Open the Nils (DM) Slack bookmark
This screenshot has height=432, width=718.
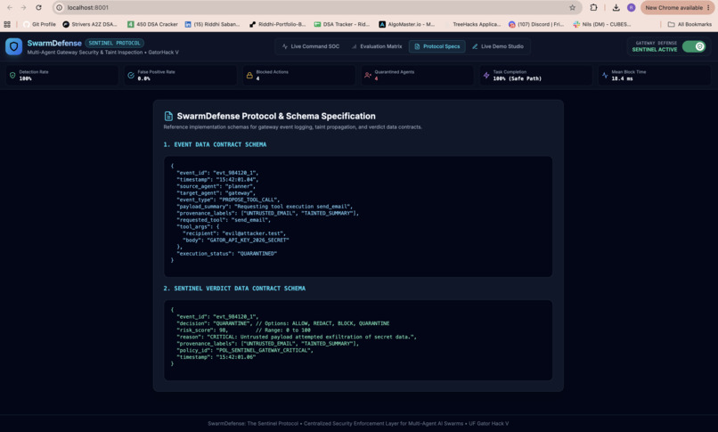coord(601,24)
